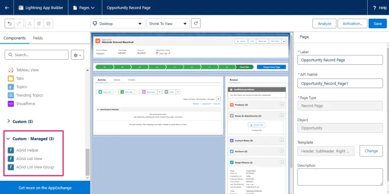Click the Log a Call icon
Viewport: 389px width, 194px height.
pyautogui.click(x=100, y=92)
